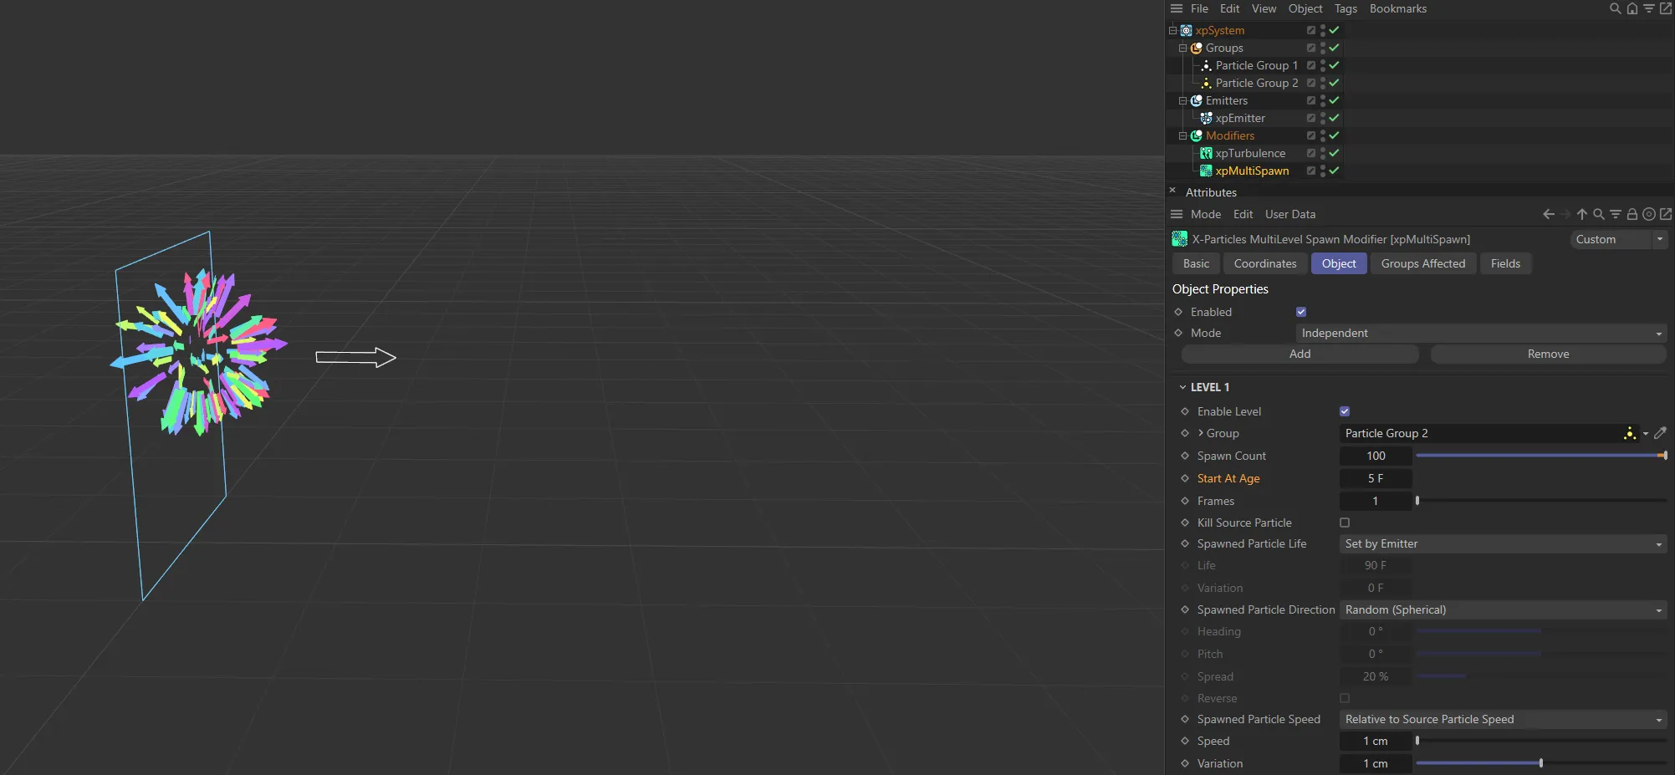1675x775 pixels.
Task: Click the Start At Age value field
Action: (x=1376, y=478)
